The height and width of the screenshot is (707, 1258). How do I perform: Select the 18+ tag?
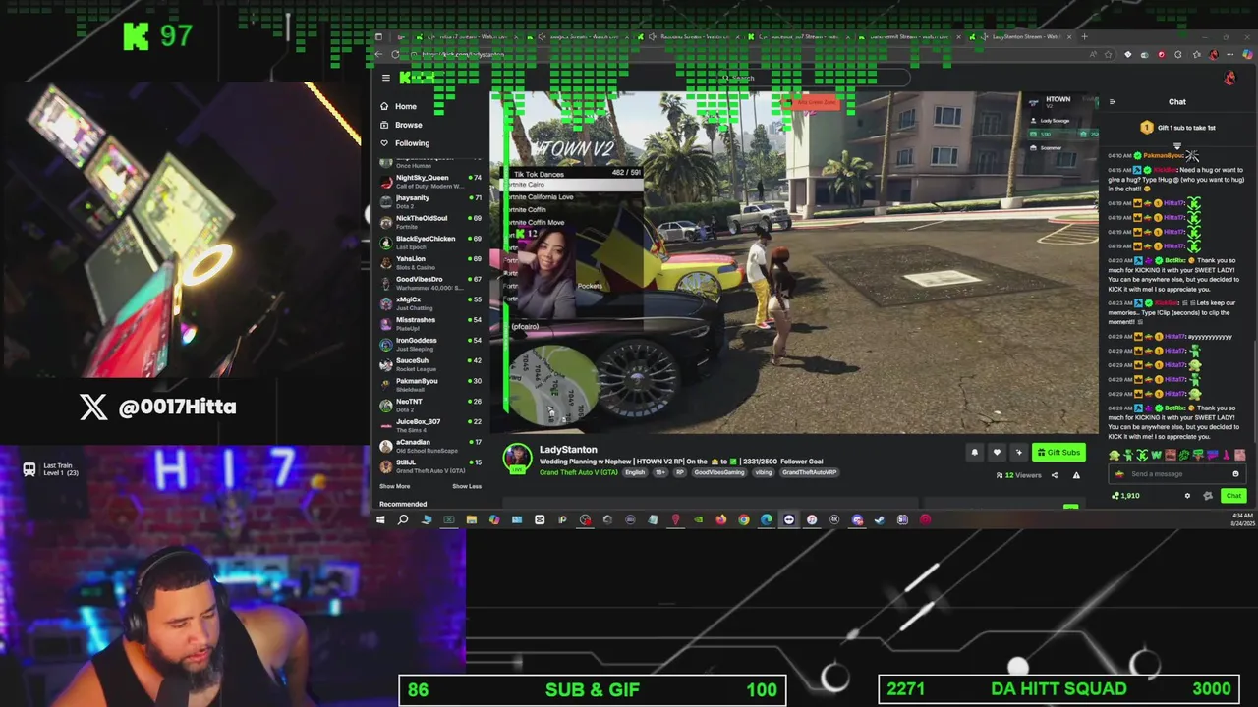(x=659, y=472)
